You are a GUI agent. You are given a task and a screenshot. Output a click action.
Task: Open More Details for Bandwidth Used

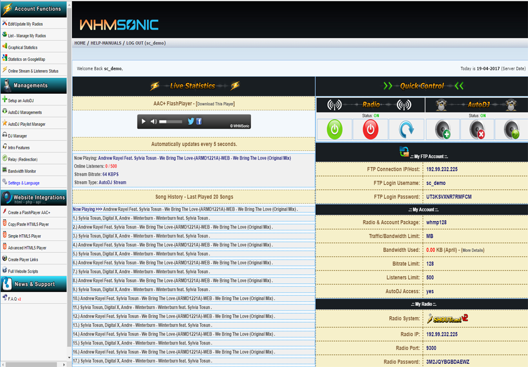(x=473, y=250)
